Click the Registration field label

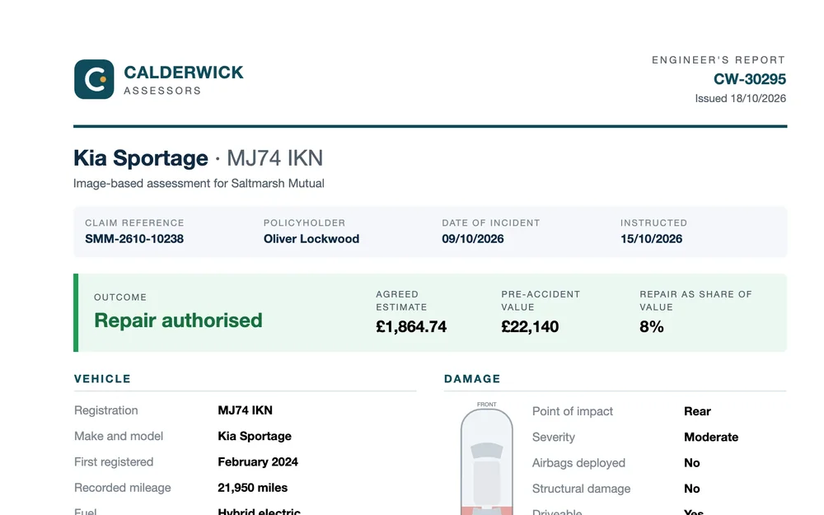point(106,410)
